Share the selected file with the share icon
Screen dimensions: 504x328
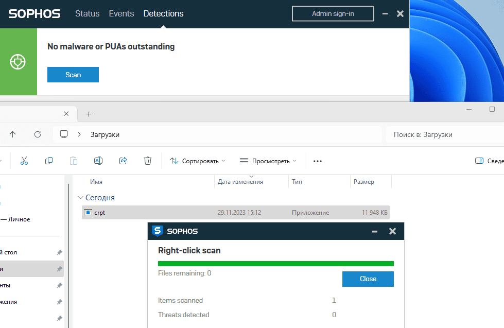123,161
